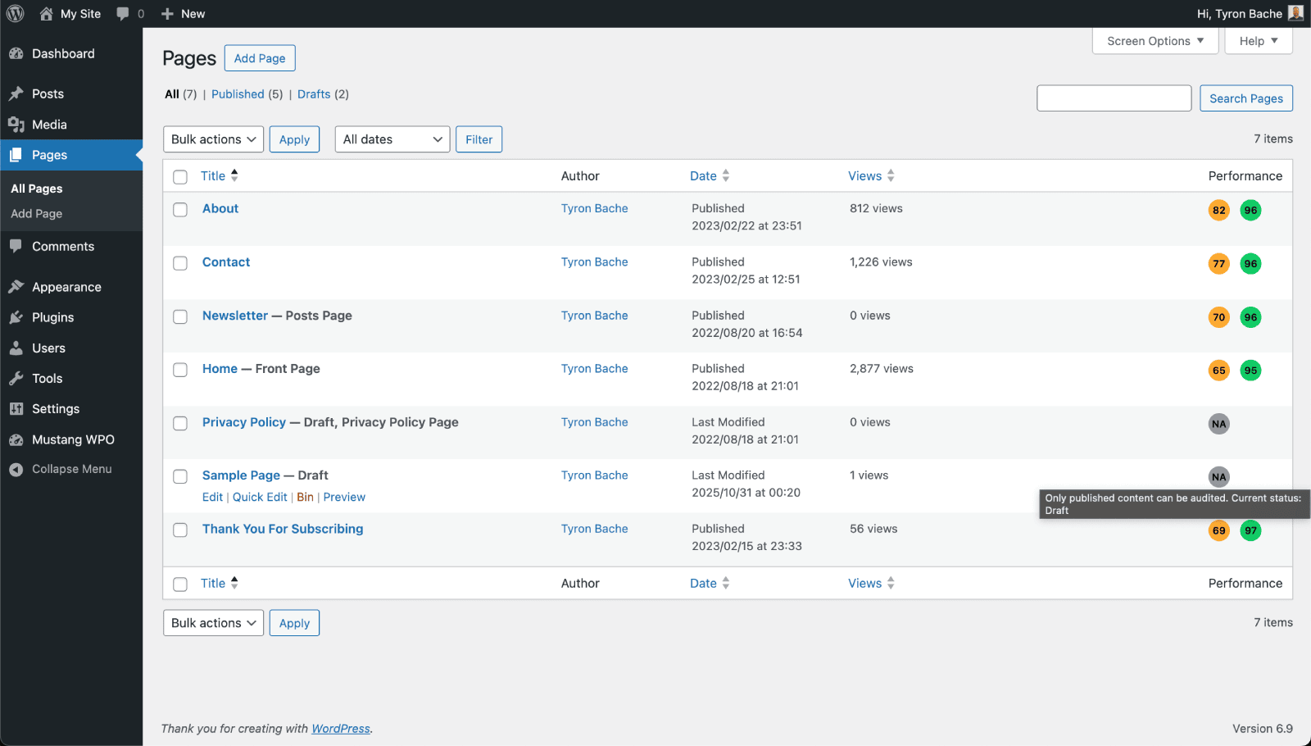Switch to the Published pages filter
1311x746 pixels.
point(238,93)
